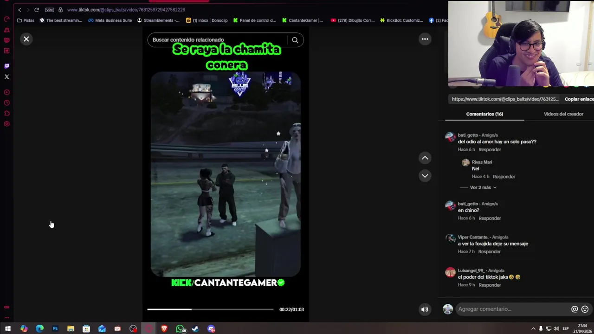Click the TikTok URL in address bar
594x334 pixels.
pos(126,10)
